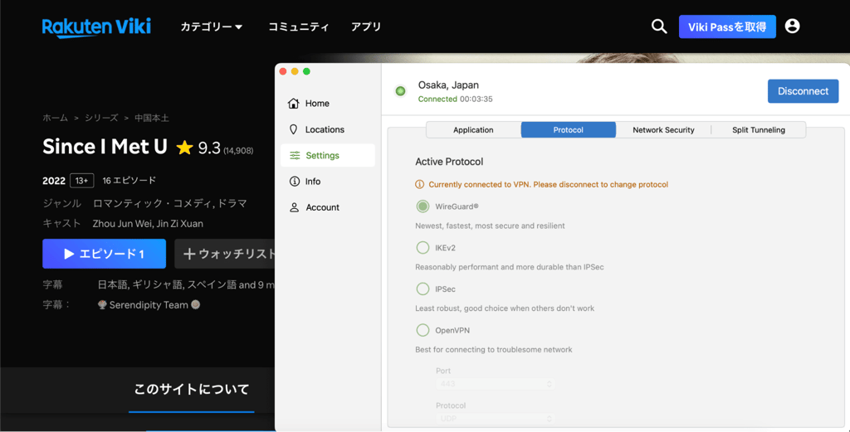850x432 pixels.
Task: Click the Active Protocol heading
Action: (x=449, y=162)
